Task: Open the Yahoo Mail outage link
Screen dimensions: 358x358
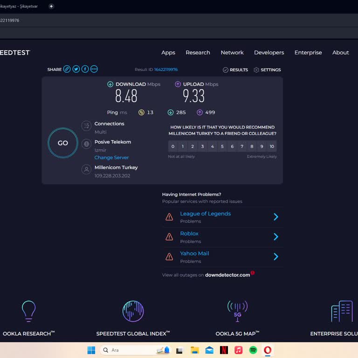Action: click(194, 254)
